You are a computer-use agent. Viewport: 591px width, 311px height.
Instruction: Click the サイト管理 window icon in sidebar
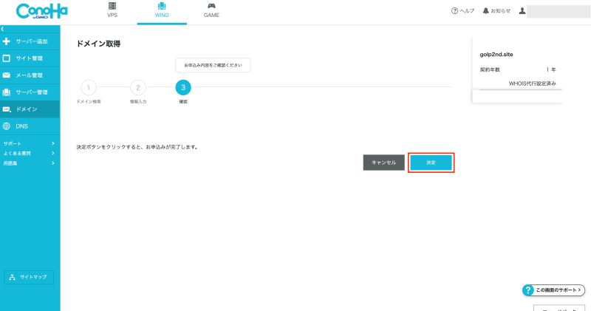point(7,58)
